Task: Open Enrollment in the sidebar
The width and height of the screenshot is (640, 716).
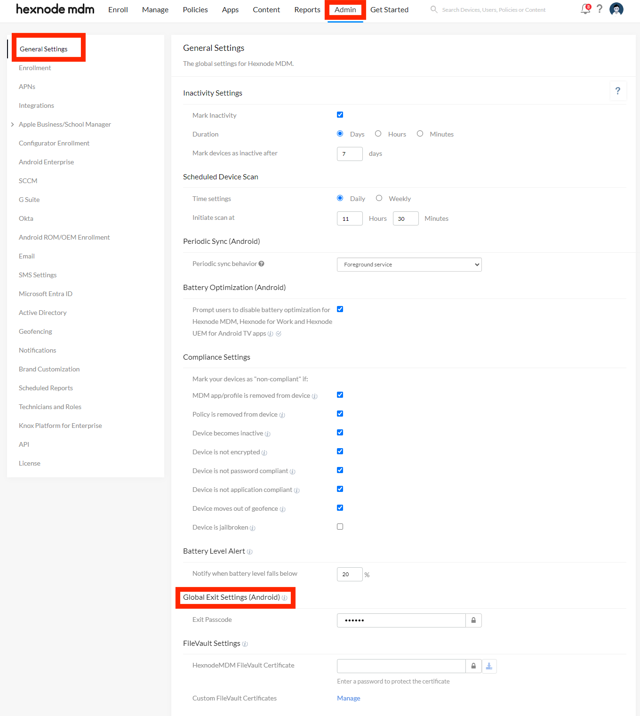Action: click(35, 68)
